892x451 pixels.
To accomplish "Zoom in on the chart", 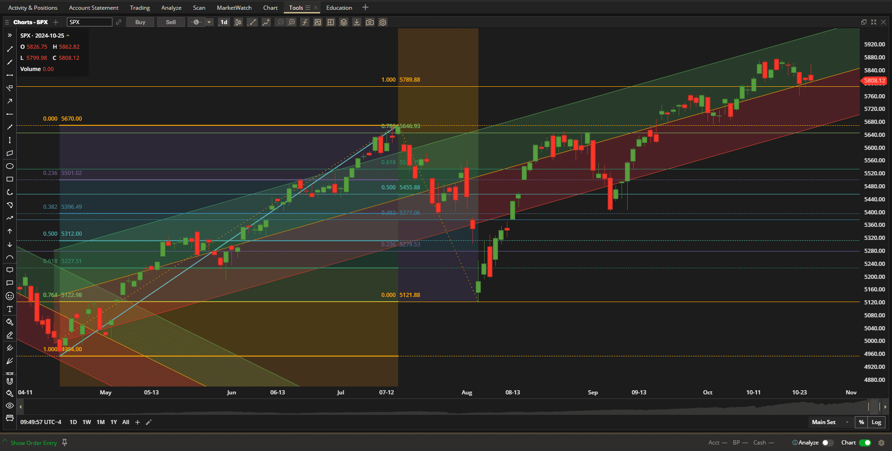I will click(x=292, y=22).
